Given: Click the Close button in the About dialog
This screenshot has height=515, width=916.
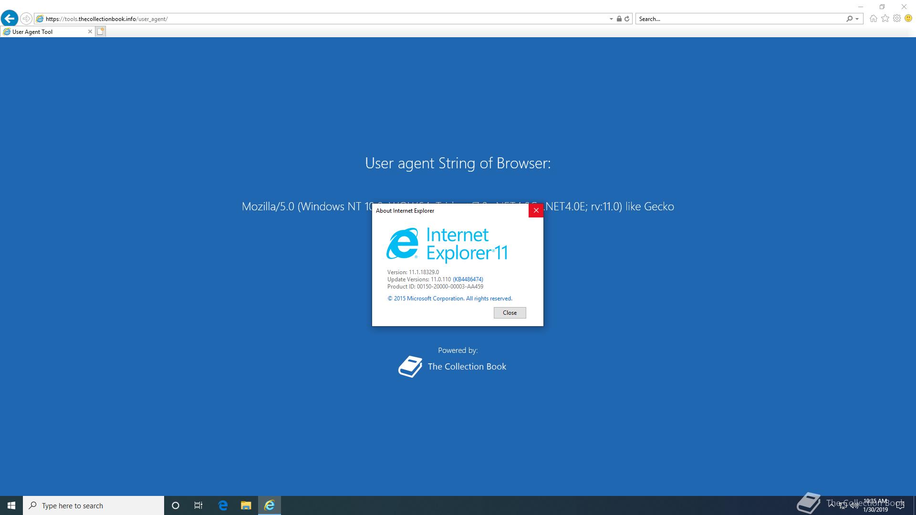Looking at the screenshot, I should [510, 313].
